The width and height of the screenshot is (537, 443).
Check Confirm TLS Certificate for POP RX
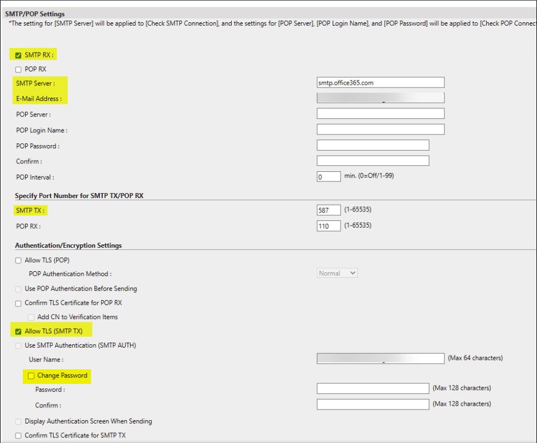tap(18, 303)
